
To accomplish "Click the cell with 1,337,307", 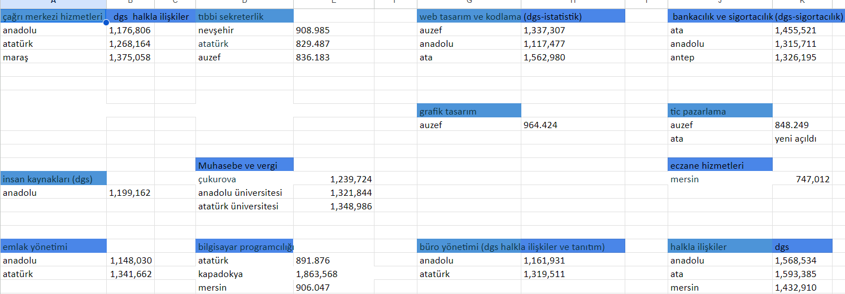I will click(573, 30).
